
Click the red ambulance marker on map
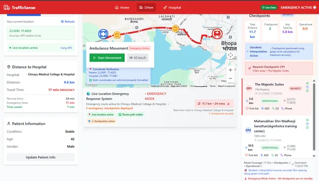pyautogui.click(x=217, y=34)
